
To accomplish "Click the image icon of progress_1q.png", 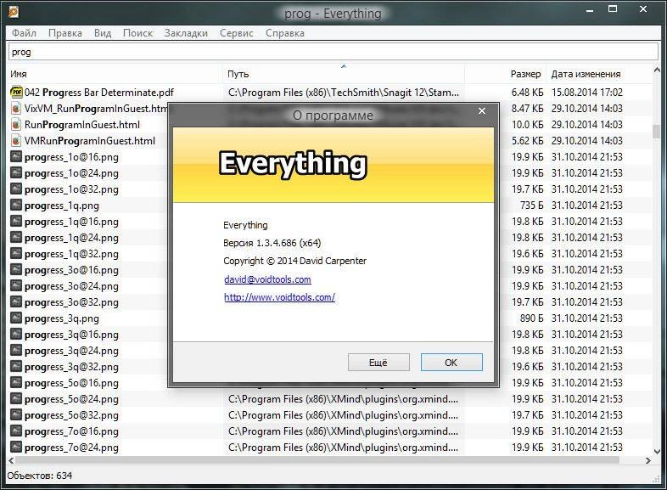I will point(16,206).
